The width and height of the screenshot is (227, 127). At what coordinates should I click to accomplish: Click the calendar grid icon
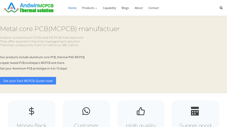coord(195,111)
